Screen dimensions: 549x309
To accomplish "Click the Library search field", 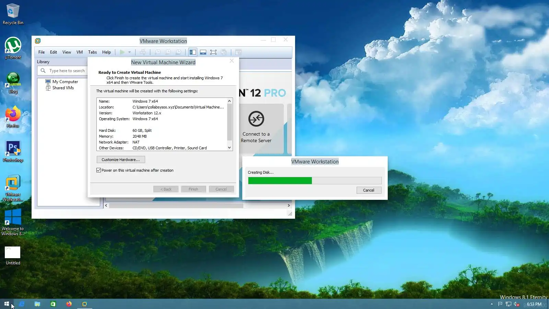I will point(62,71).
